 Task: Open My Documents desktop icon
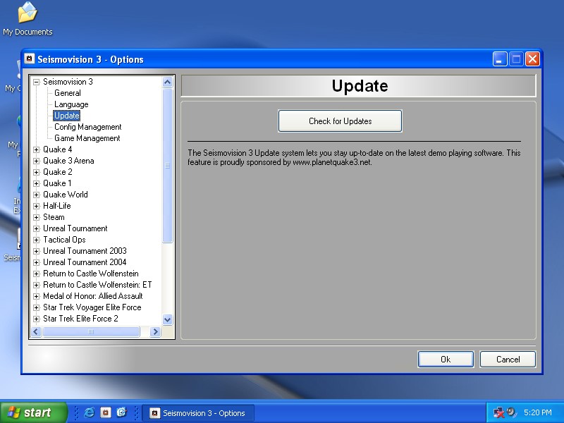pos(27,14)
